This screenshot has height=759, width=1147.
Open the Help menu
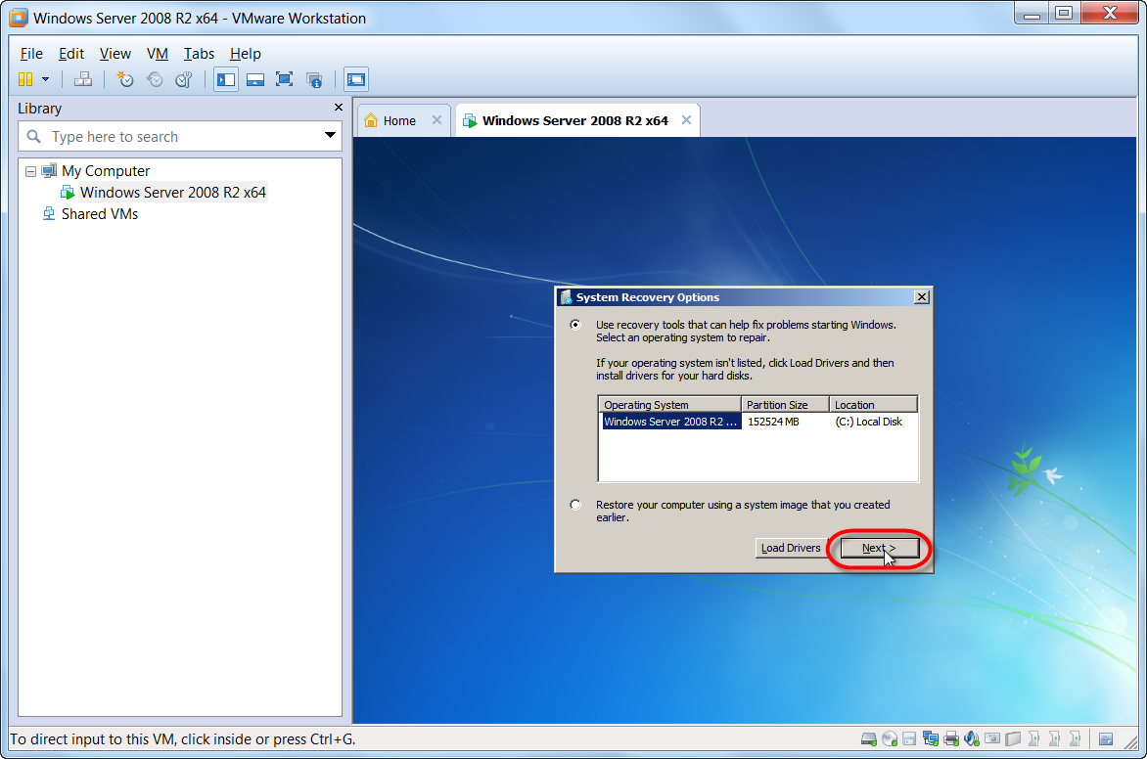(x=245, y=54)
